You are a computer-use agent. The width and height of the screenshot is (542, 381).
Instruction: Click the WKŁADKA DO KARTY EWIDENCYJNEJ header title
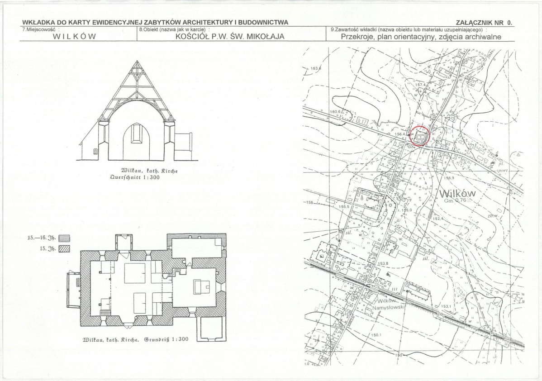click(155, 23)
